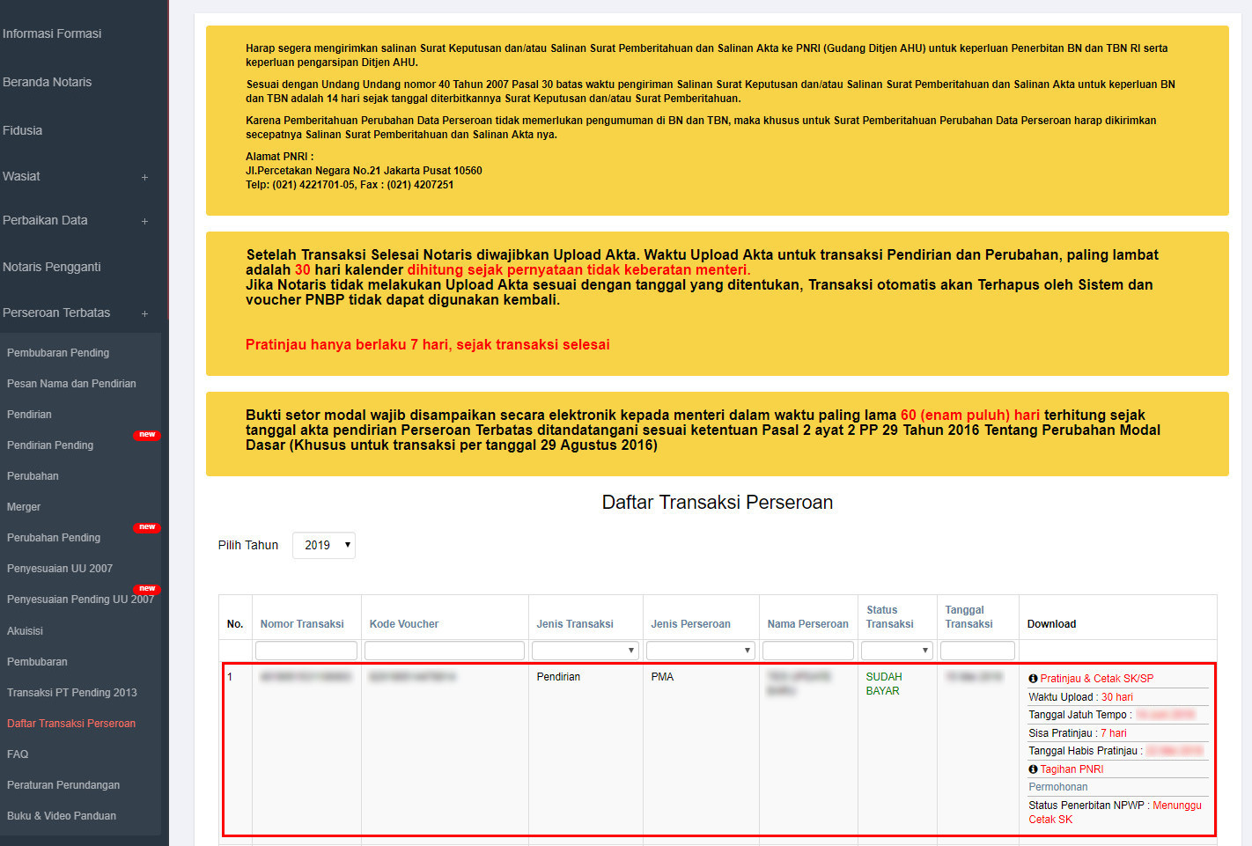Select Merger submenu item

[24, 507]
